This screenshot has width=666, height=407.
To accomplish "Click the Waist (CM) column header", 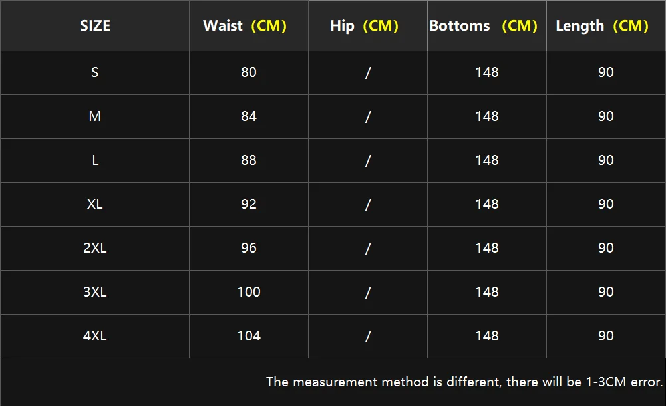I will coord(244,26).
